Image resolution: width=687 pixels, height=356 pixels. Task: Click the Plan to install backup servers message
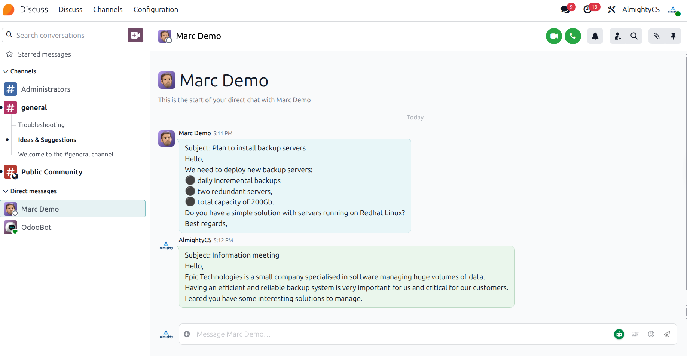tap(295, 186)
